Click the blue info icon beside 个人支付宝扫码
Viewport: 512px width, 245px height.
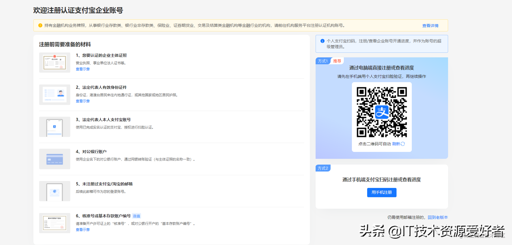click(323, 41)
